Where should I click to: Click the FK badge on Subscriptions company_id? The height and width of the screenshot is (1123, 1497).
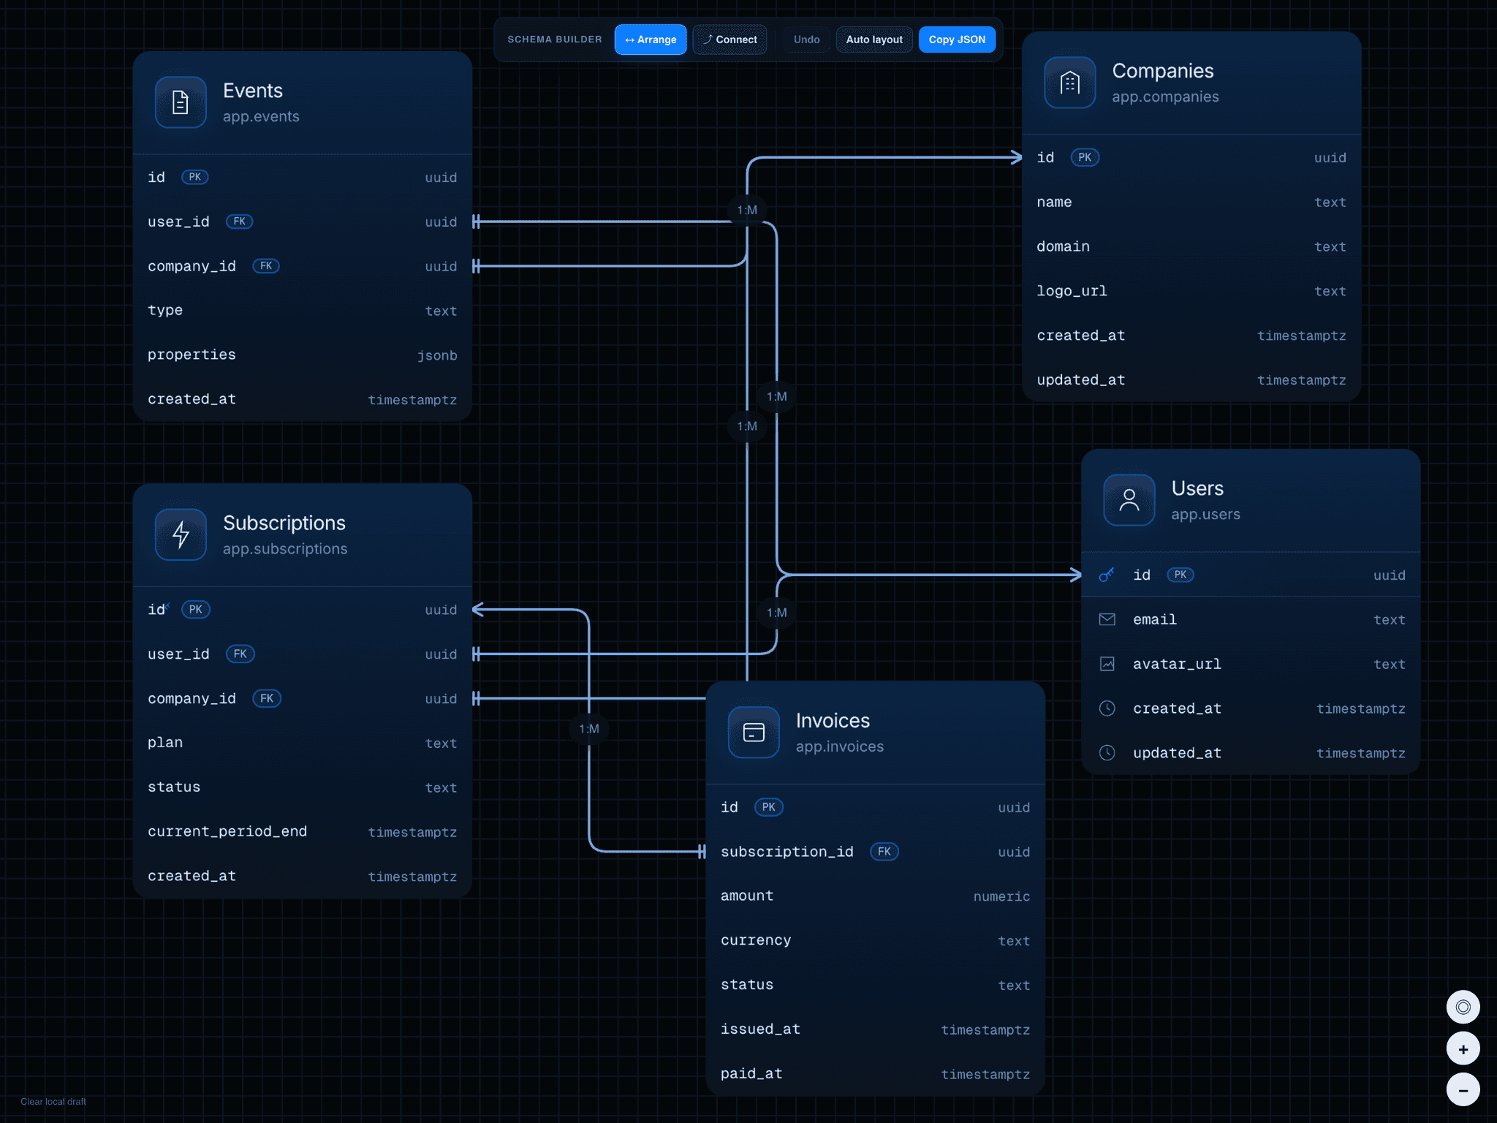[x=267, y=699]
